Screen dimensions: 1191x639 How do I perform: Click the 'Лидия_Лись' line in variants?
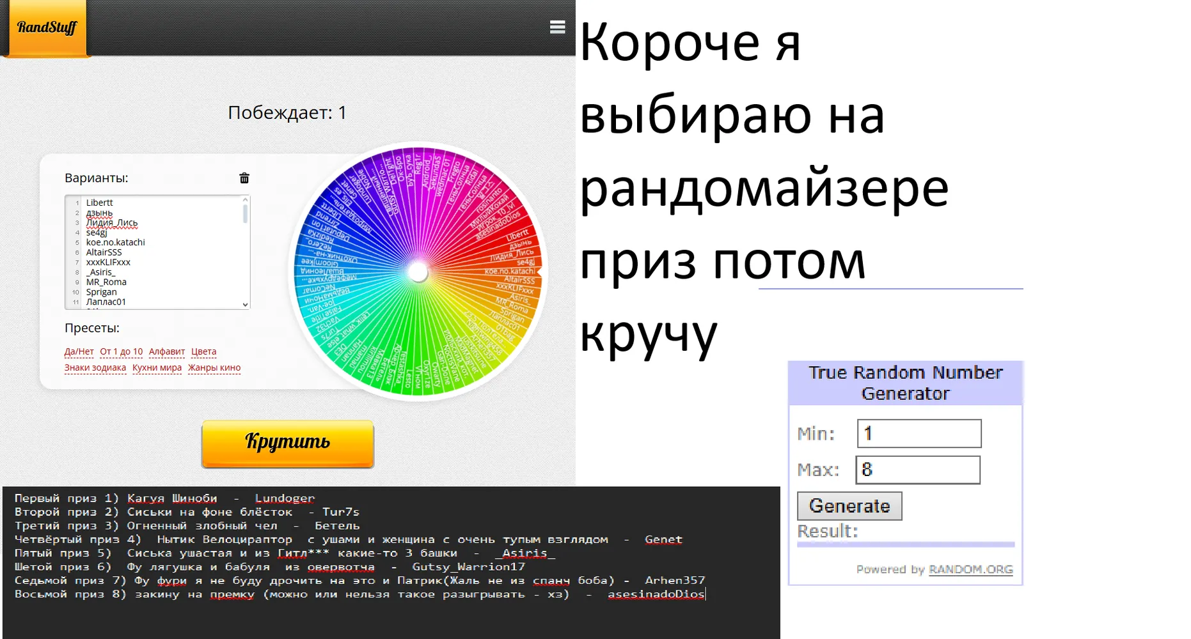(112, 222)
